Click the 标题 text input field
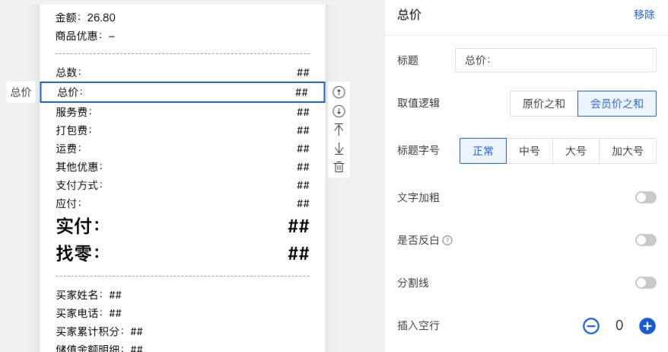The height and width of the screenshot is (352, 668). pyautogui.click(x=555, y=60)
